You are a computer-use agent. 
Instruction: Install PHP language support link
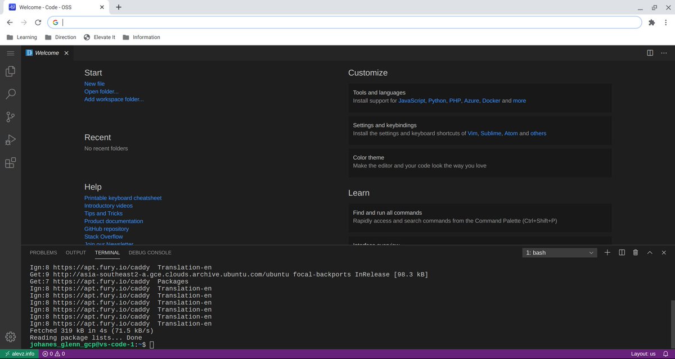pos(455,101)
